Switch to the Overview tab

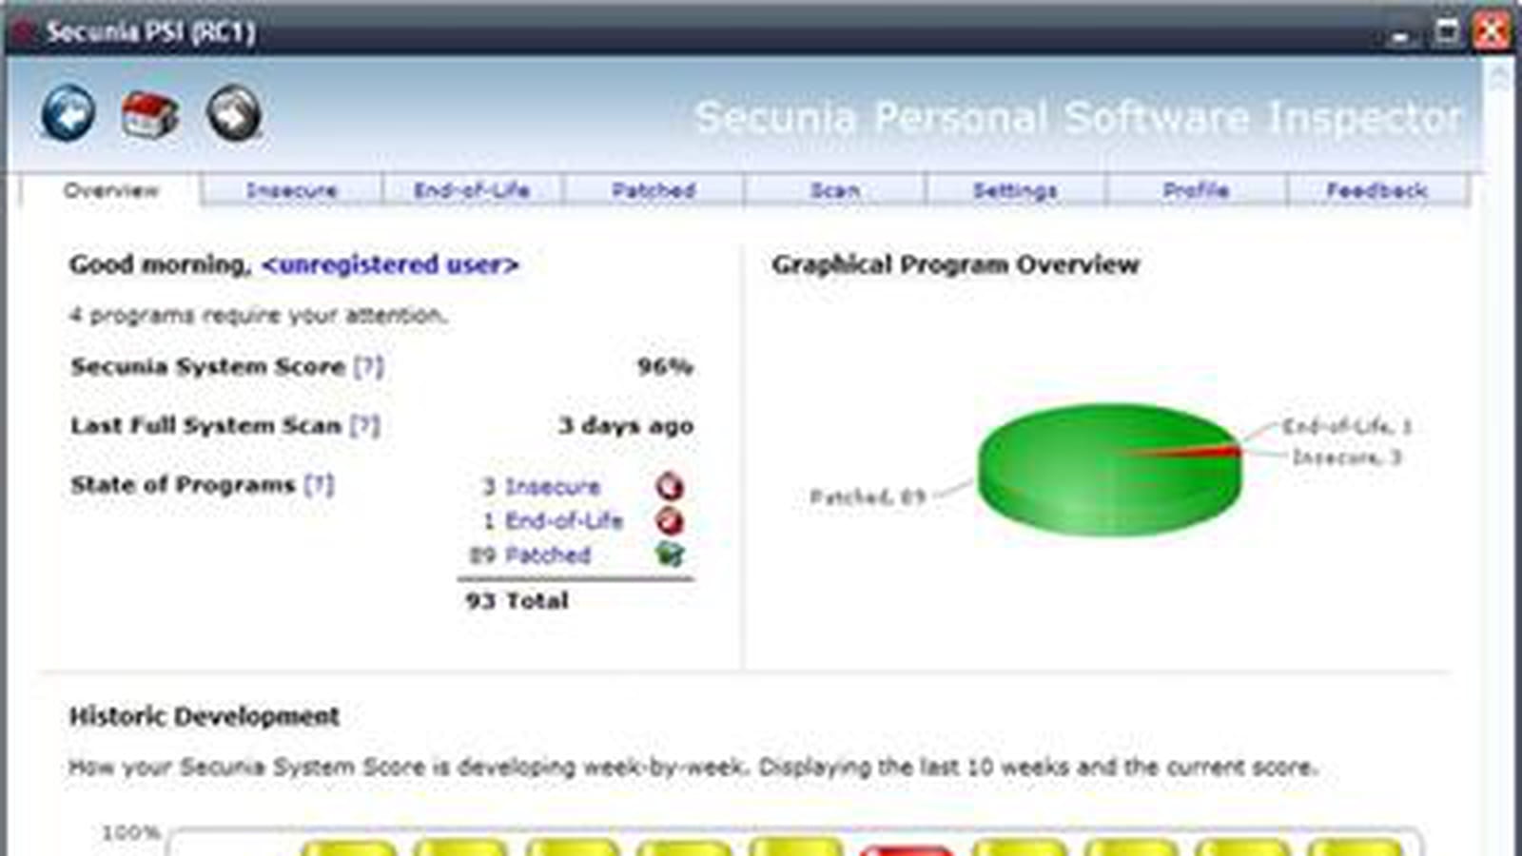pos(111,190)
